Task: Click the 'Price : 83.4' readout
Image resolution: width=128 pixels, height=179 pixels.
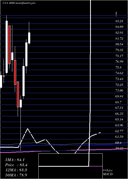Action: [x=16, y=165]
